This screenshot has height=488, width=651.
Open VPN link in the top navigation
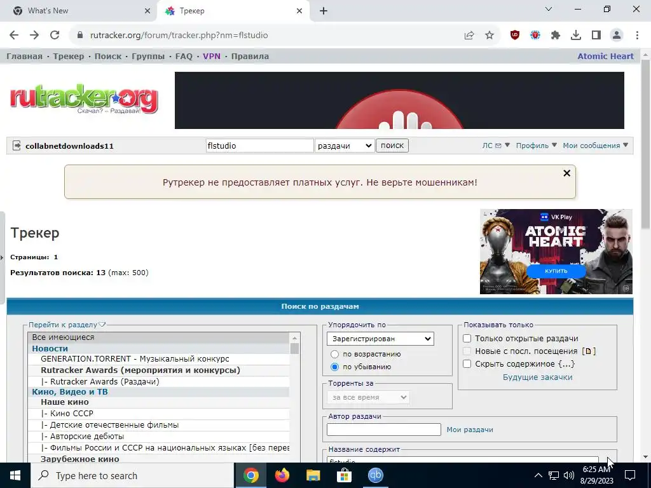[212, 56]
